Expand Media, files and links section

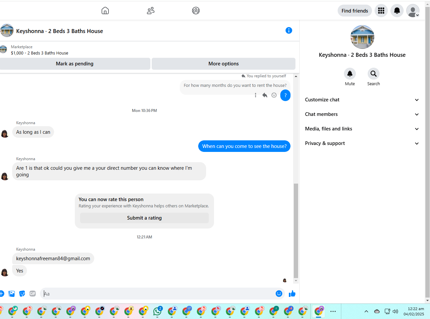tap(362, 129)
